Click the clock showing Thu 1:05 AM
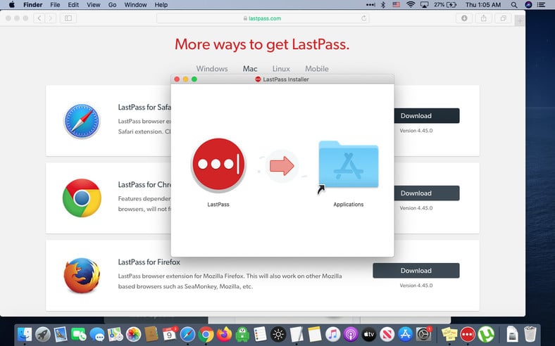 coord(483,5)
